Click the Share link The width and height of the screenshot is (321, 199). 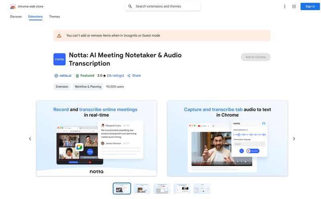pos(134,75)
